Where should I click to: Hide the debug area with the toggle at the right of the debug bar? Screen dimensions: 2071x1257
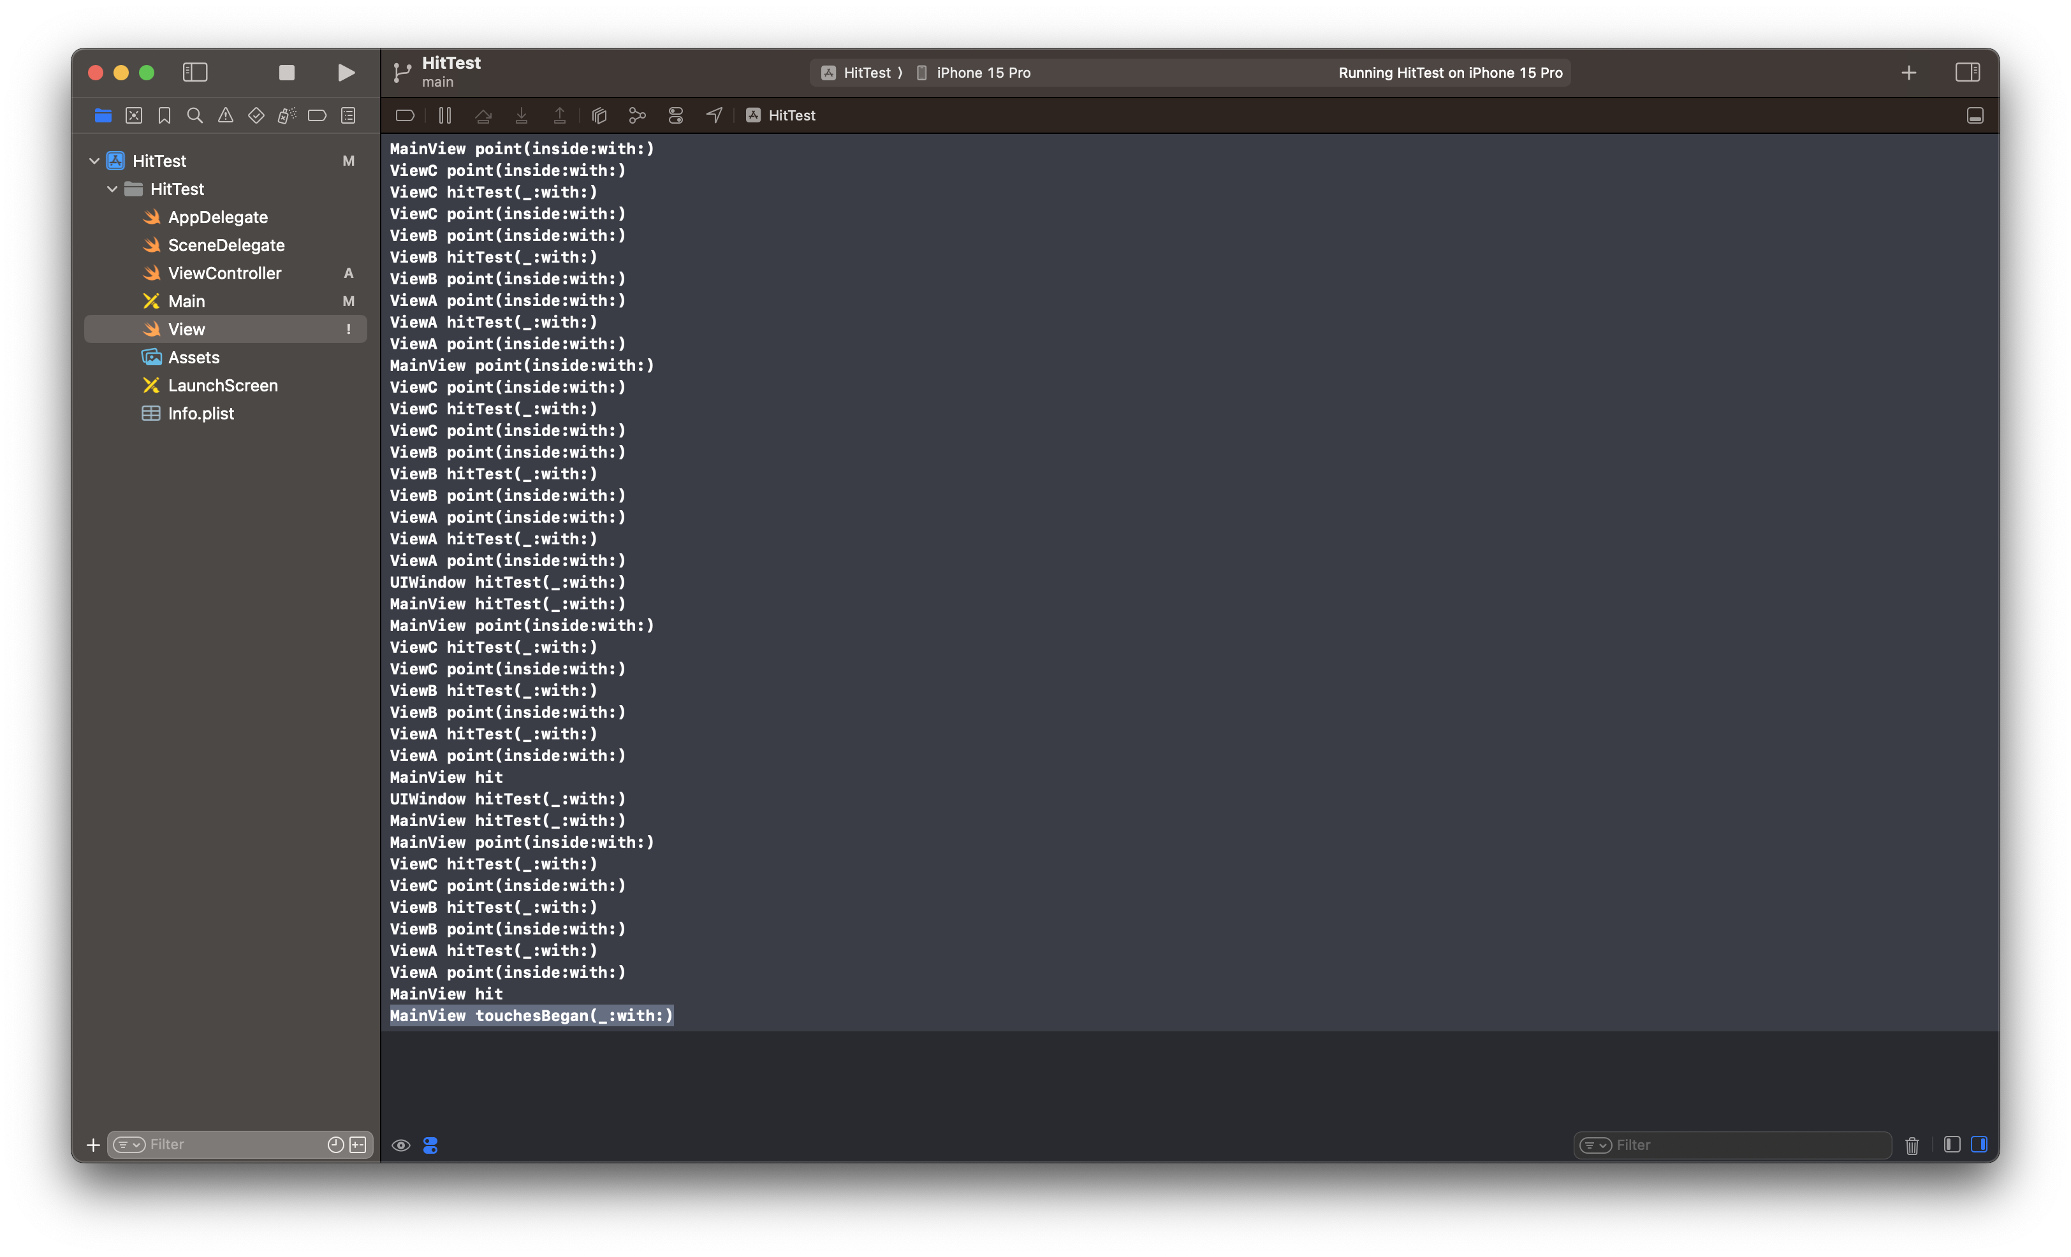click(1974, 115)
